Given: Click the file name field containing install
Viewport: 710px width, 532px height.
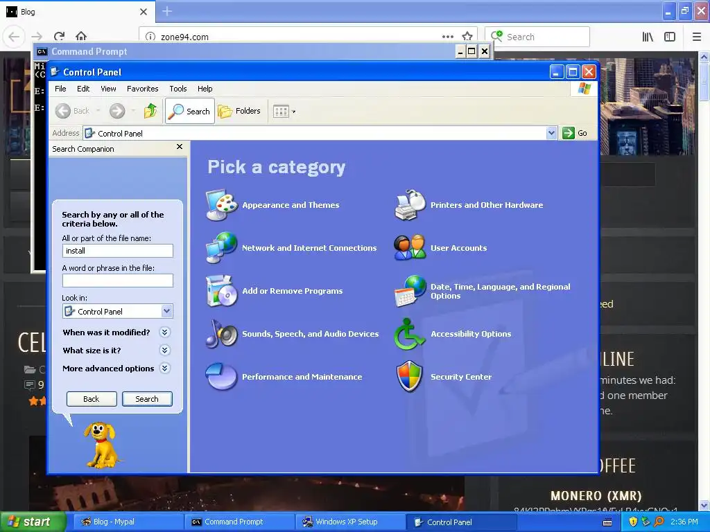Looking at the screenshot, I should click(118, 251).
